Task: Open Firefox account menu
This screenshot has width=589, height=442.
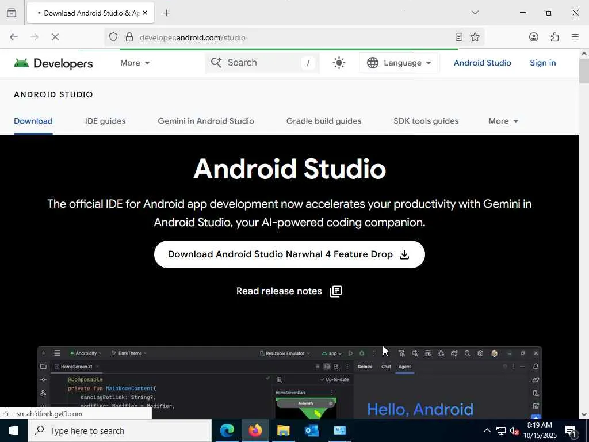Action: [533, 37]
